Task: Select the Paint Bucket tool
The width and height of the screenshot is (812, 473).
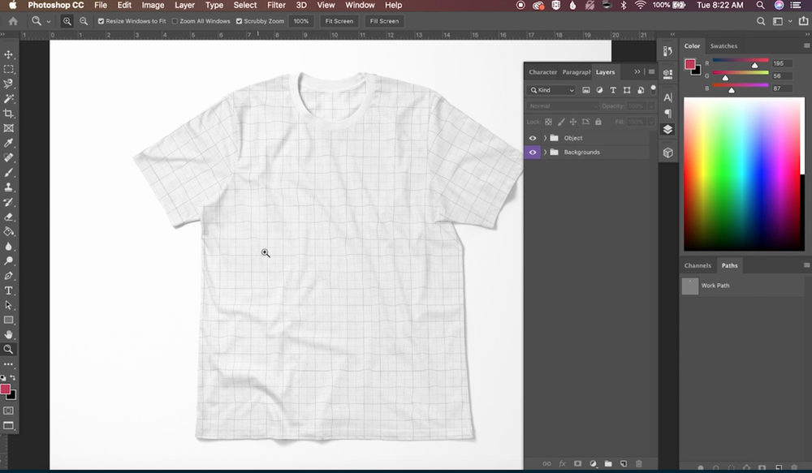Action: (x=8, y=231)
